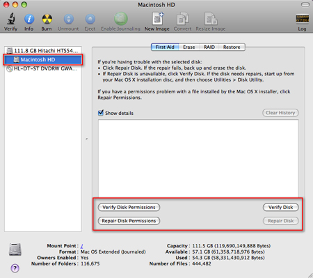Click Verify Disk Permissions button
This screenshot has height=278, width=313.
pyautogui.click(x=129, y=207)
